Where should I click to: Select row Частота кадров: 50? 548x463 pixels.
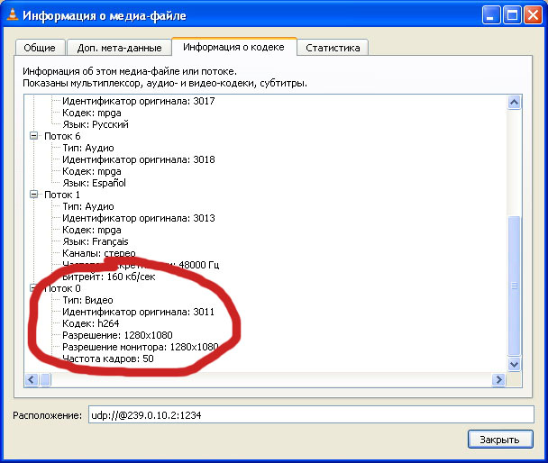click(108, 359)
